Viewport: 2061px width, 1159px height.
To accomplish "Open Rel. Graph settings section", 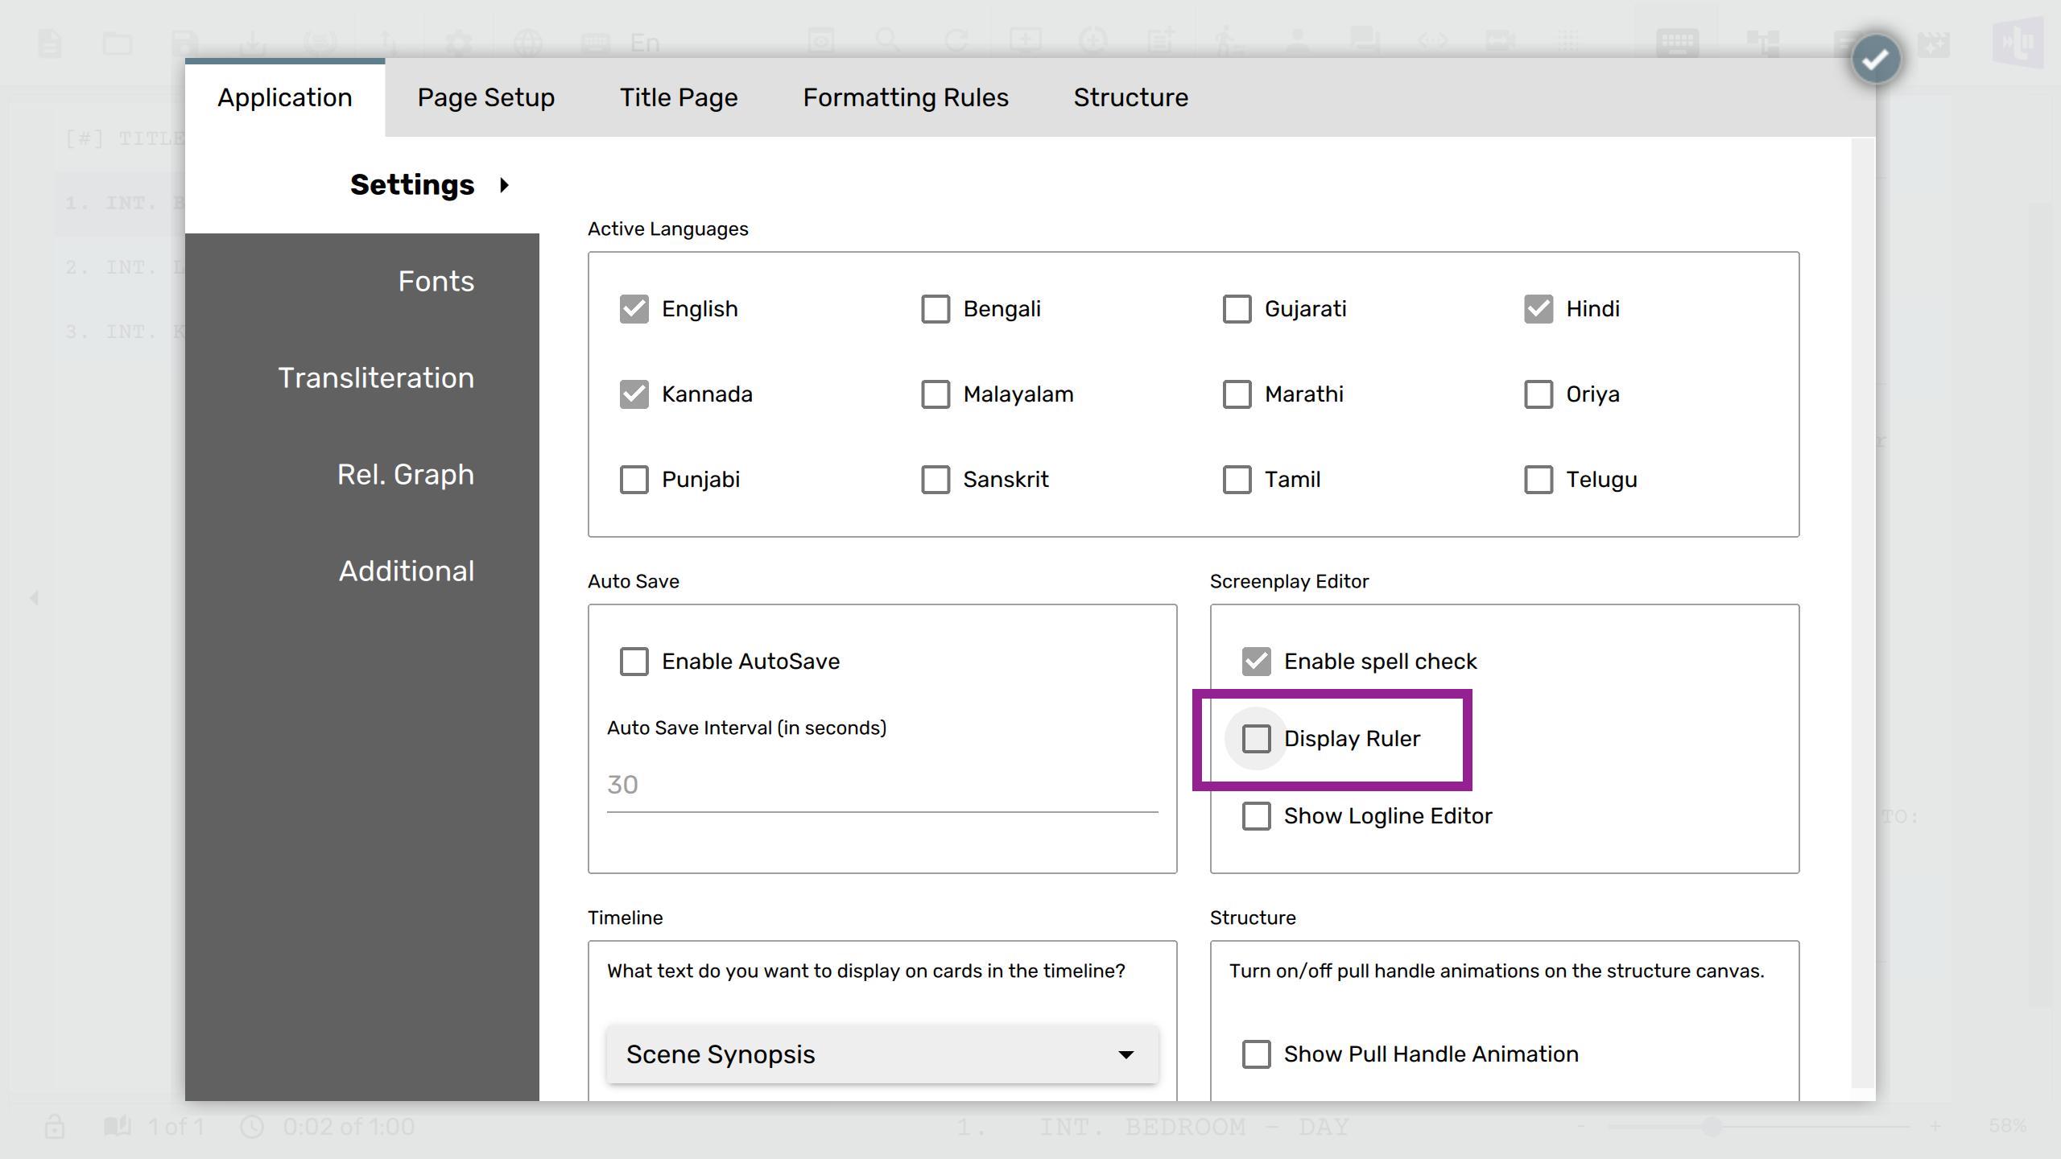I will point(405,475).
